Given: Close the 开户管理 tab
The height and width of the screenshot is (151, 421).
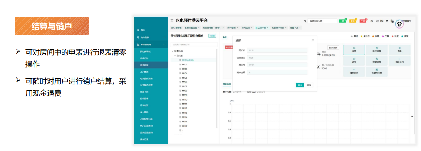Looking at the screenshot, I should point(237,28).
